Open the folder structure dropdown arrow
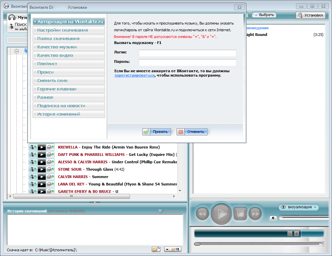The image size is (332, 256). click(x=167, y=249)
